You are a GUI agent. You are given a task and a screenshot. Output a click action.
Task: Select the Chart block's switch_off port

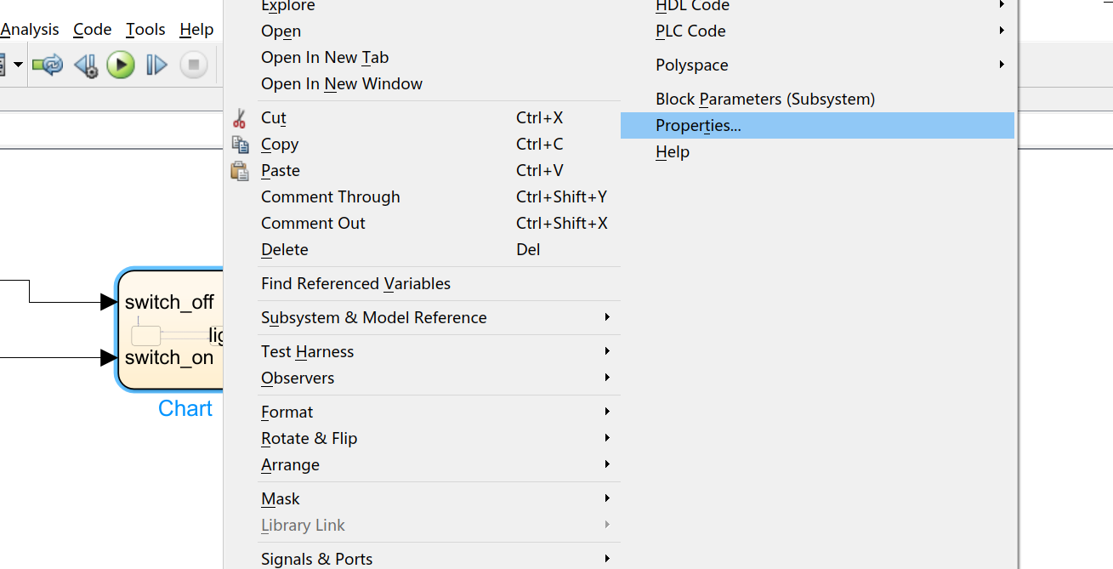(x=169, y=303)
